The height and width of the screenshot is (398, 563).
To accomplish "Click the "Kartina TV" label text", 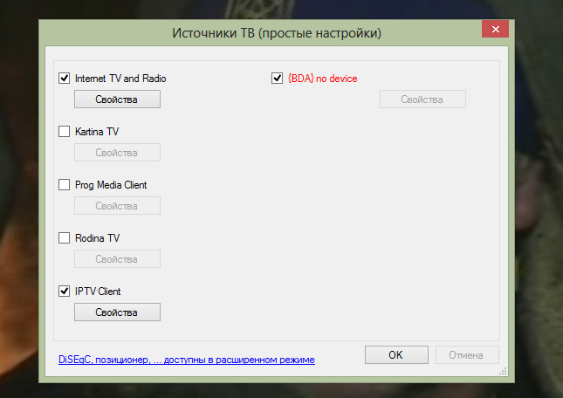I will click(x=97, y=132).
